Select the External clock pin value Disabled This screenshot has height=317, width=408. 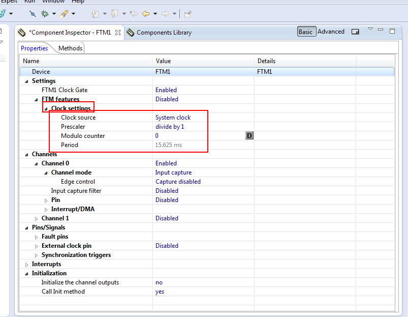tap(167, 246)
